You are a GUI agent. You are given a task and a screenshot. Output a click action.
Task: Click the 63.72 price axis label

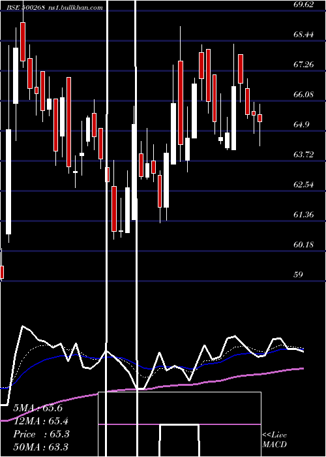tap(304, 155)
